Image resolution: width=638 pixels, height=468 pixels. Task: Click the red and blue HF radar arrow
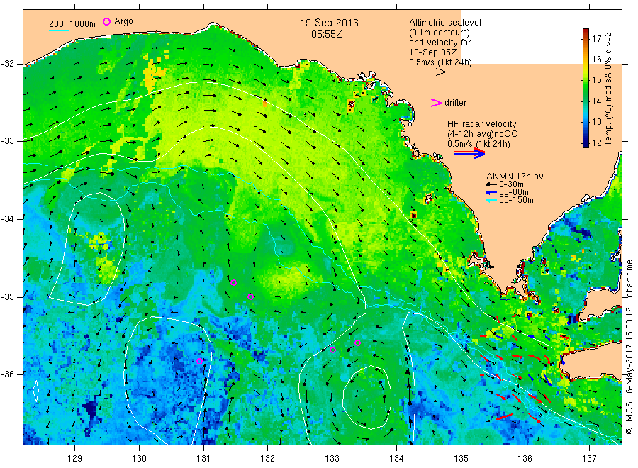click(x=469, y=153)
